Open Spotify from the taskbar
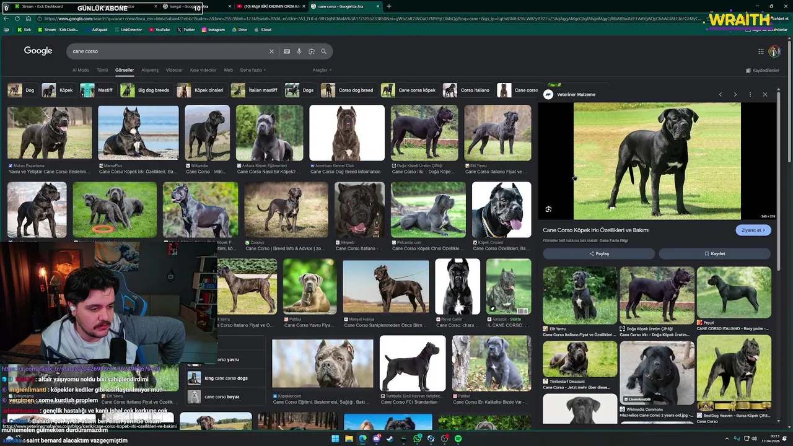Image resolution: width=793 pixels, height=446 pixels. coord(458,439)
